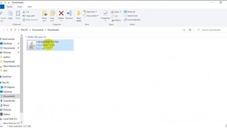Click navigation pane scroll down arrow
This screenshot has width=227, height=128.
point(21,122)
